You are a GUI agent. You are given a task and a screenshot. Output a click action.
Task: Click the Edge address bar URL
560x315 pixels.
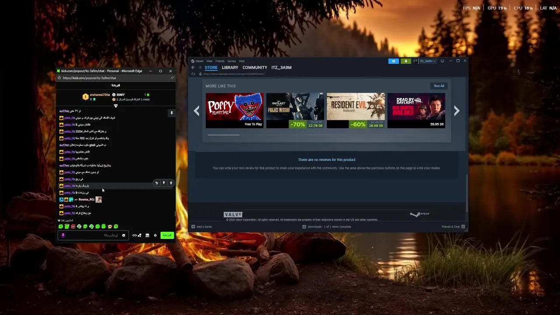[x=89, y=78]
